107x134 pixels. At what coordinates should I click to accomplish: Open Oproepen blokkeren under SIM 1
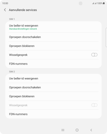coord(54,46)
